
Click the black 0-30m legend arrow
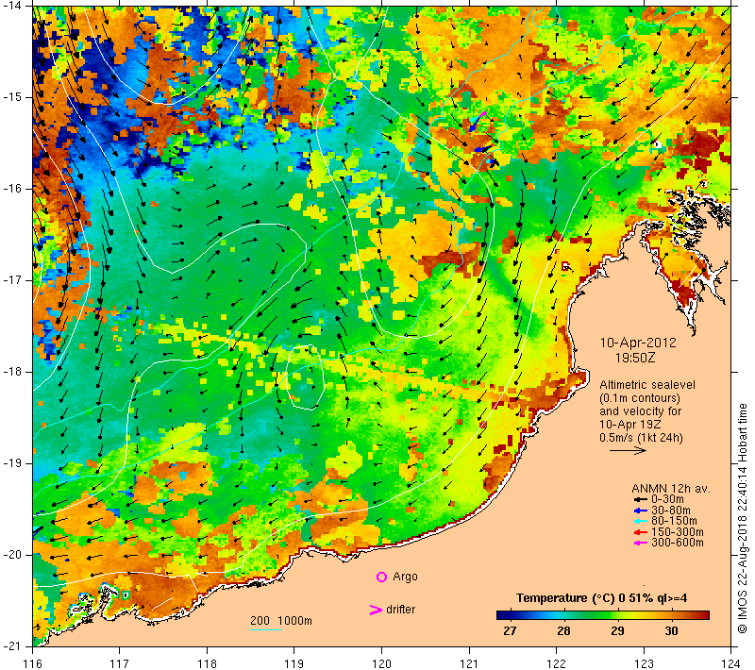point(640,499)
